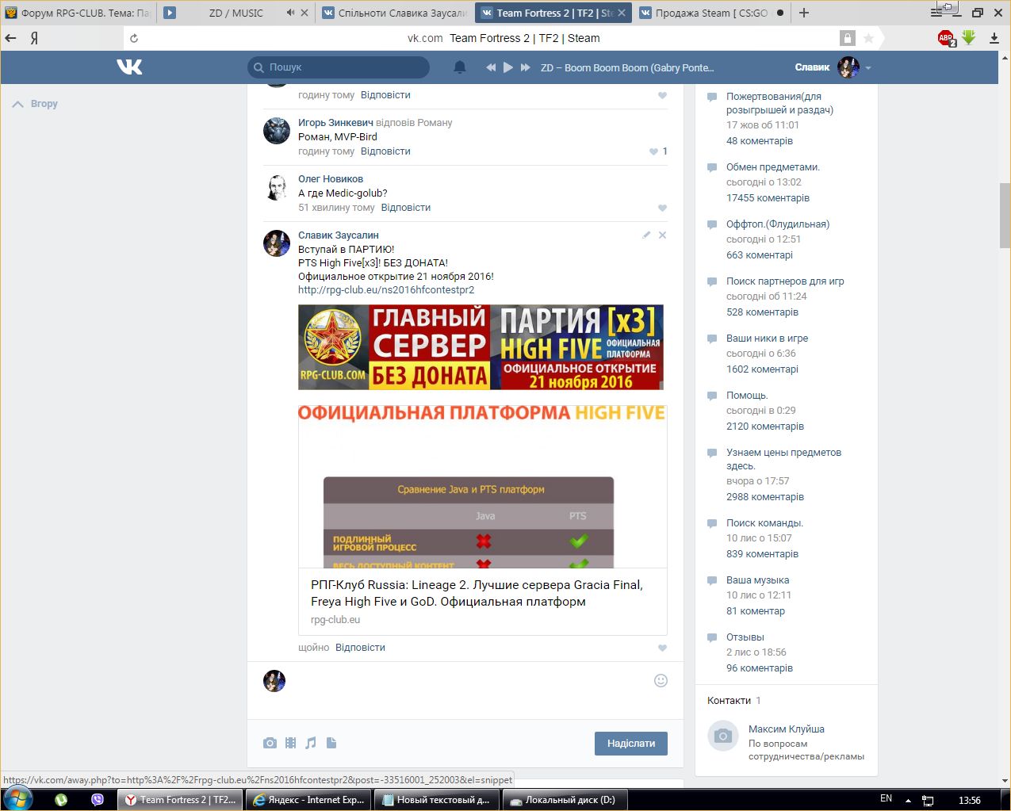The width and height of the screenshot is (1011, 811).
Task: Attach an audio track to the comment
Action: (x=311, y=743)
